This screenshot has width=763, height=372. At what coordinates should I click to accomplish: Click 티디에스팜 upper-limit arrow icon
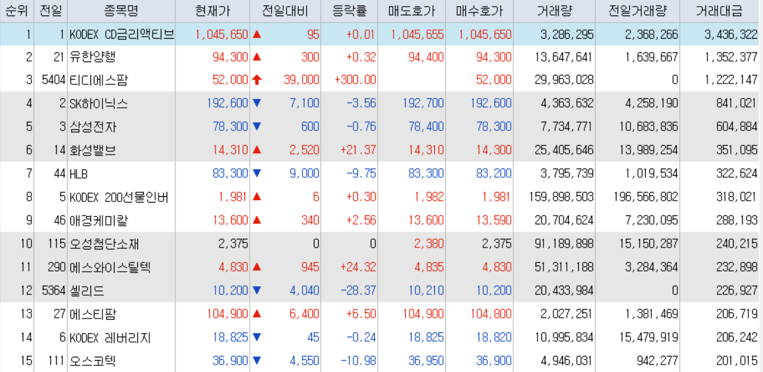[x=257, y=81]
